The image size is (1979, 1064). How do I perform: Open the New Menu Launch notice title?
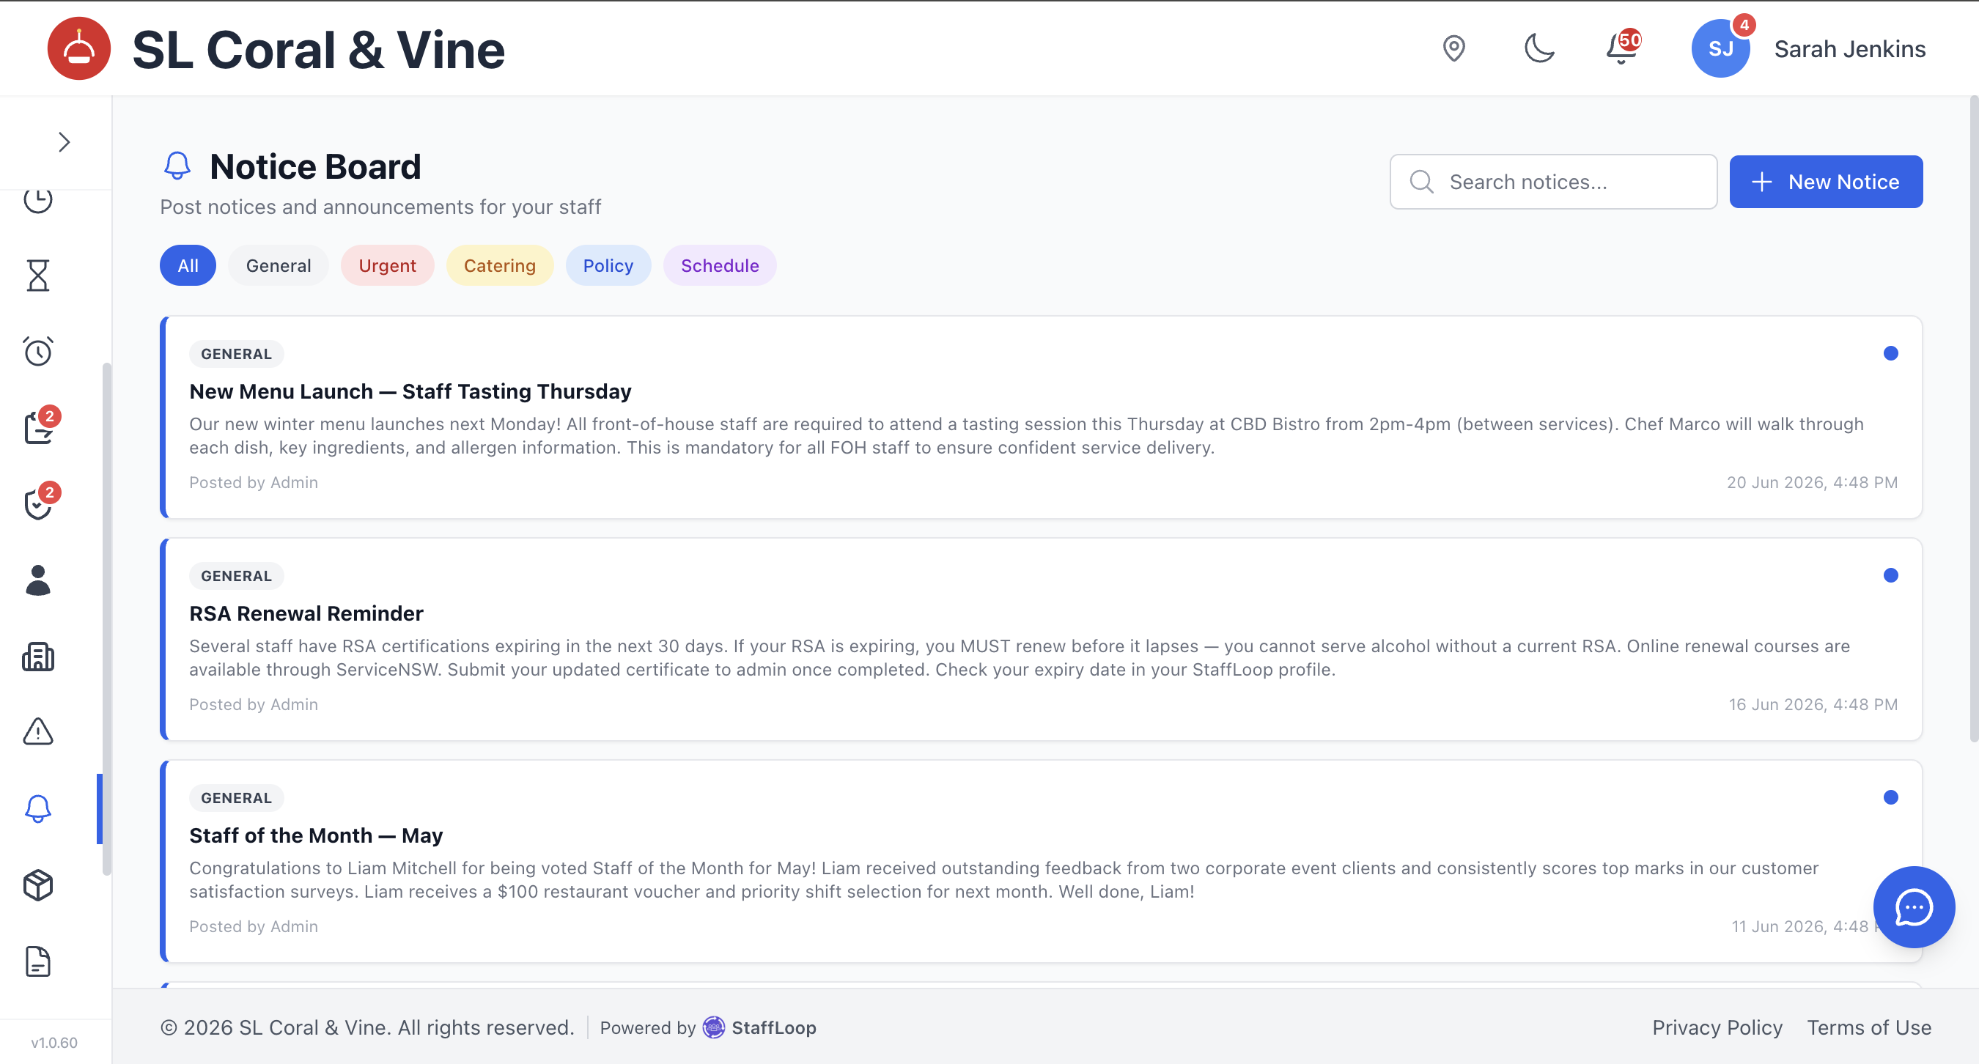point(410,392)
